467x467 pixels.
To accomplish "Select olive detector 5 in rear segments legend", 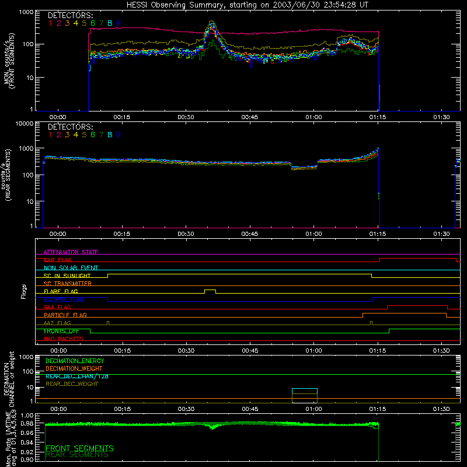I will [x=84, y=135].
